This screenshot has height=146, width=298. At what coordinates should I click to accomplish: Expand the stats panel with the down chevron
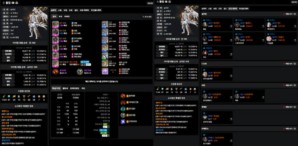click(69, 135)
